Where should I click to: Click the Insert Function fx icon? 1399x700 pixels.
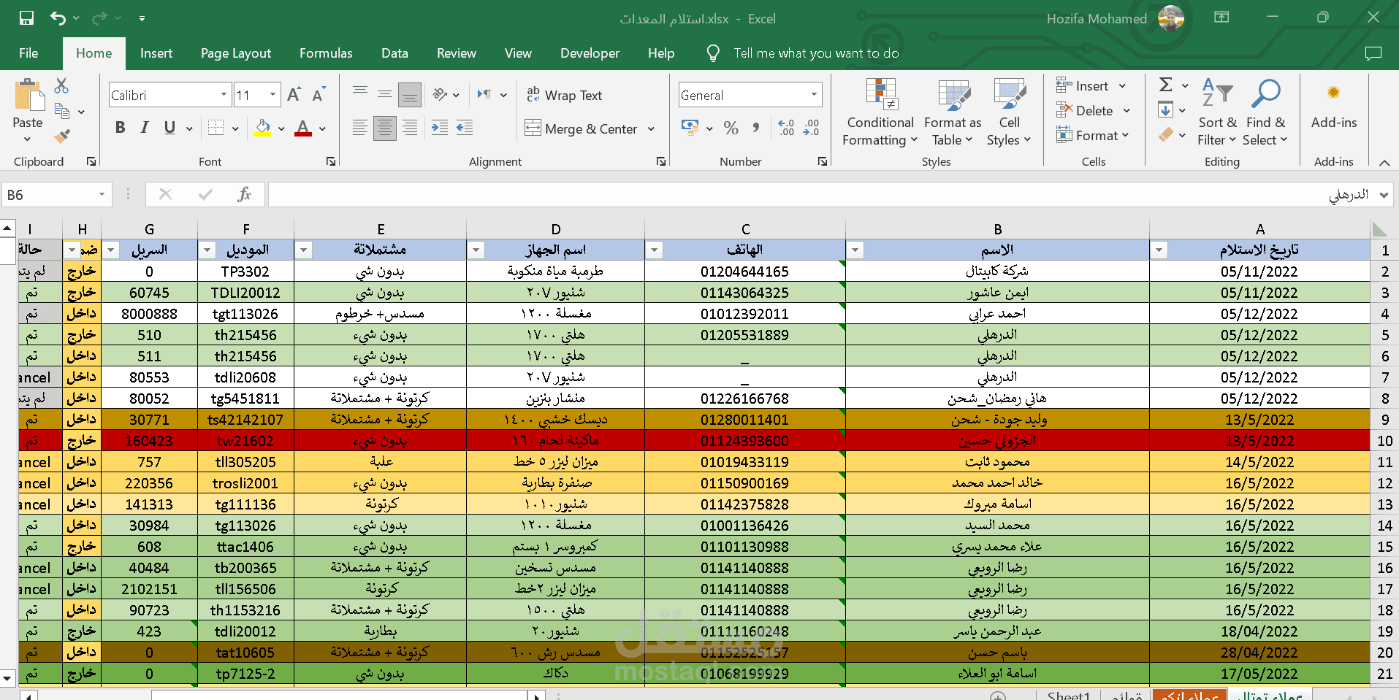(x=245, y=194)
